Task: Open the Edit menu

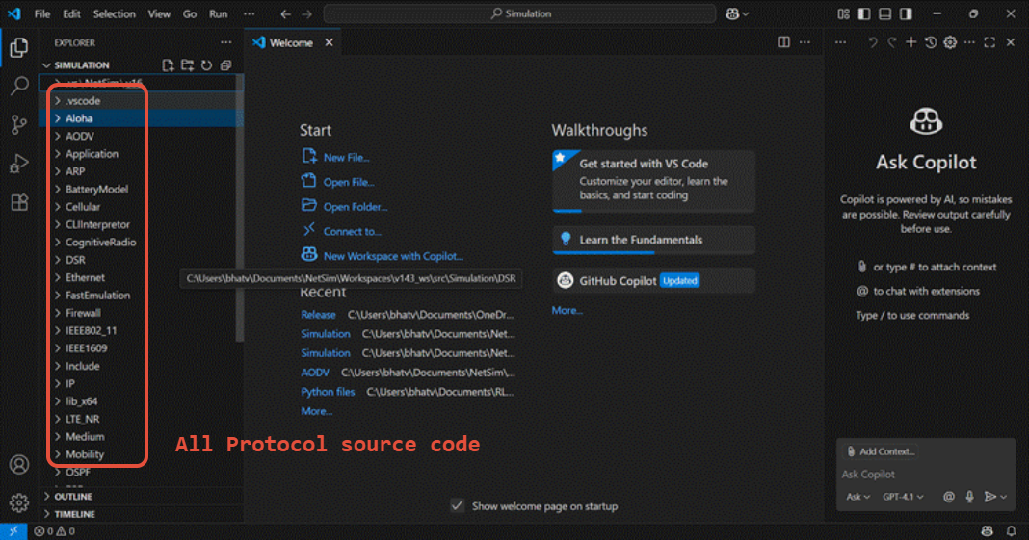Action: (x=71, y=13)
